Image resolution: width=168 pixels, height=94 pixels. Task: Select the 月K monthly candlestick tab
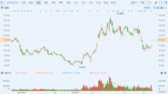pyautogui.click(x=54, y=3)
